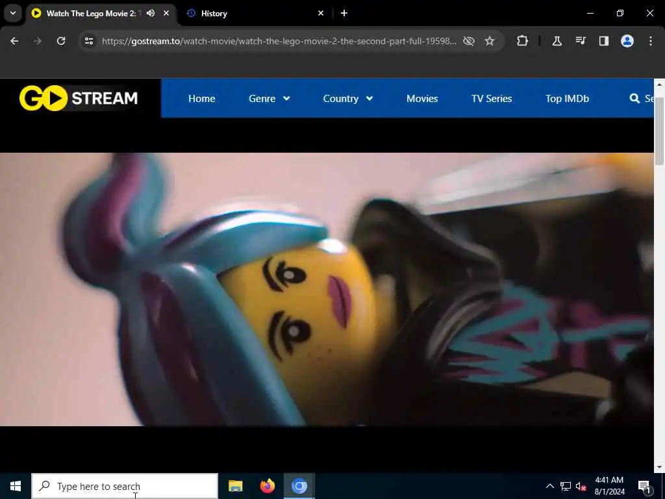Click the scrollbar down arrow
Viewport: 665px width, 499px height.
[x=659, y=467]
